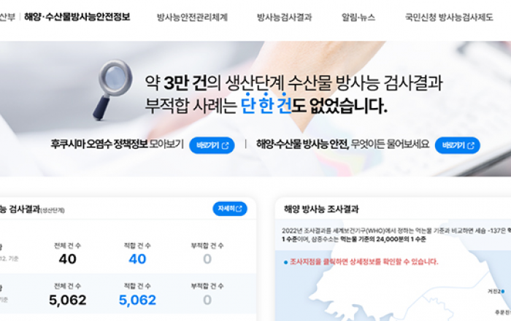Click the magnifying glass icon in banner
The height and width of the screenshot is (321, 511).
tap(112, 89)
